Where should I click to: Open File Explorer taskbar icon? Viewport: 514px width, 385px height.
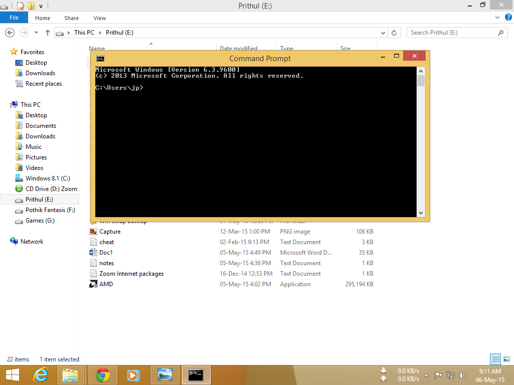point(70,375)
